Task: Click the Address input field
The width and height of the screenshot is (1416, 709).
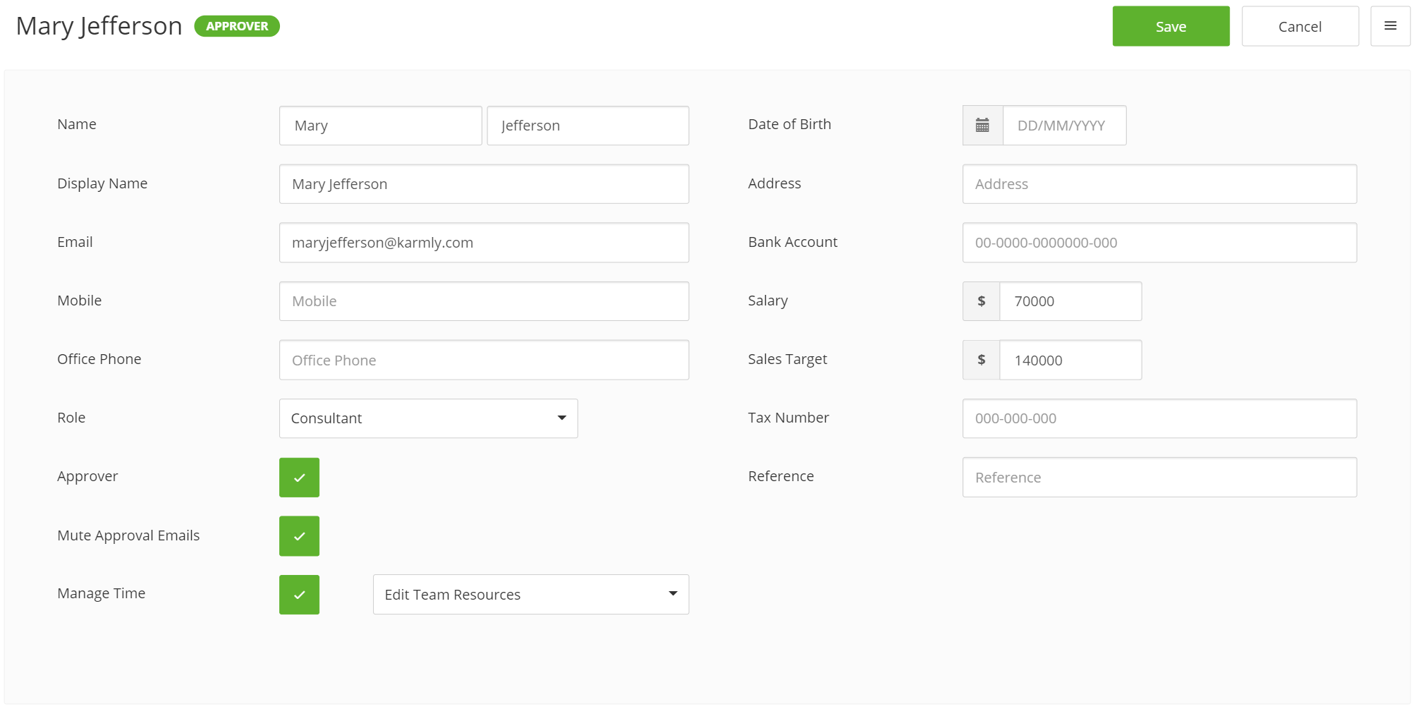Action: pos(1159,184)
